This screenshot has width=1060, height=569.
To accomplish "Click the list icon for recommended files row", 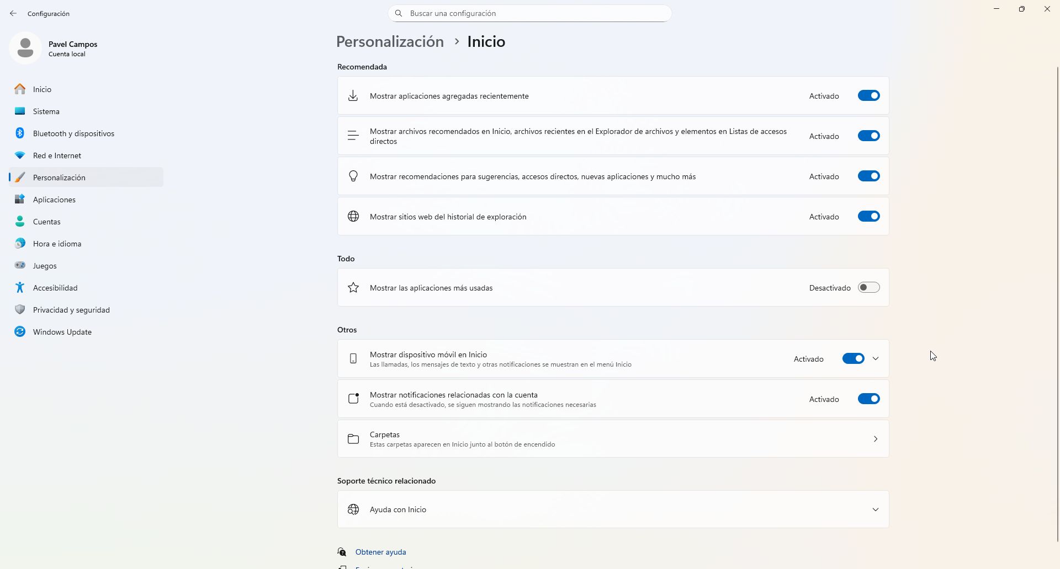I will (353, 136).
